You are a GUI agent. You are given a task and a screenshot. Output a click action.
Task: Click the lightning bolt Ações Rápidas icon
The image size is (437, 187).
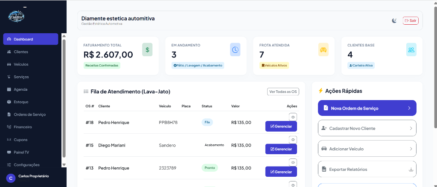[x=320, y=91]
